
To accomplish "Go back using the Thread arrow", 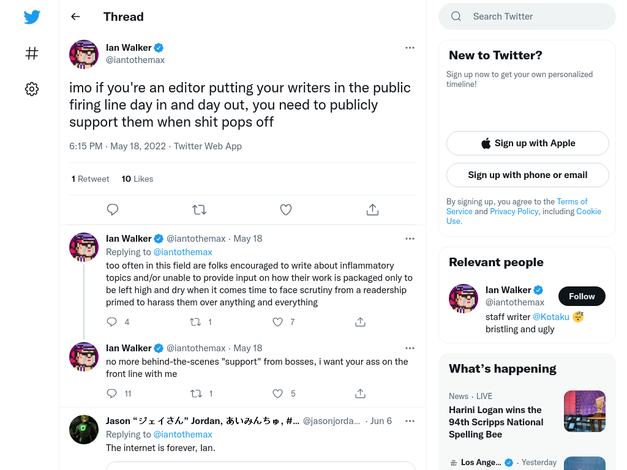I will coord(75,17).
